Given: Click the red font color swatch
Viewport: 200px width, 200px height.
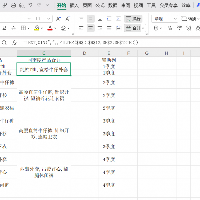Looking at the screenshot, I should click(x=50, y=28).
